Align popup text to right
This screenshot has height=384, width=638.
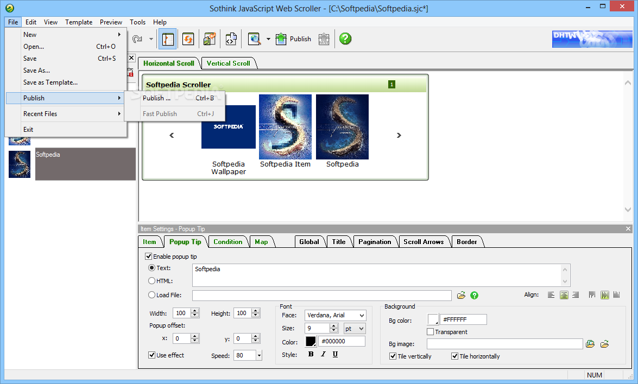576,295
